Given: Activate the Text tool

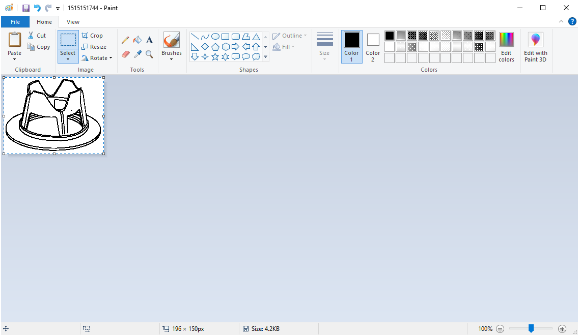Looking at the screenshot, I should 149,40.
